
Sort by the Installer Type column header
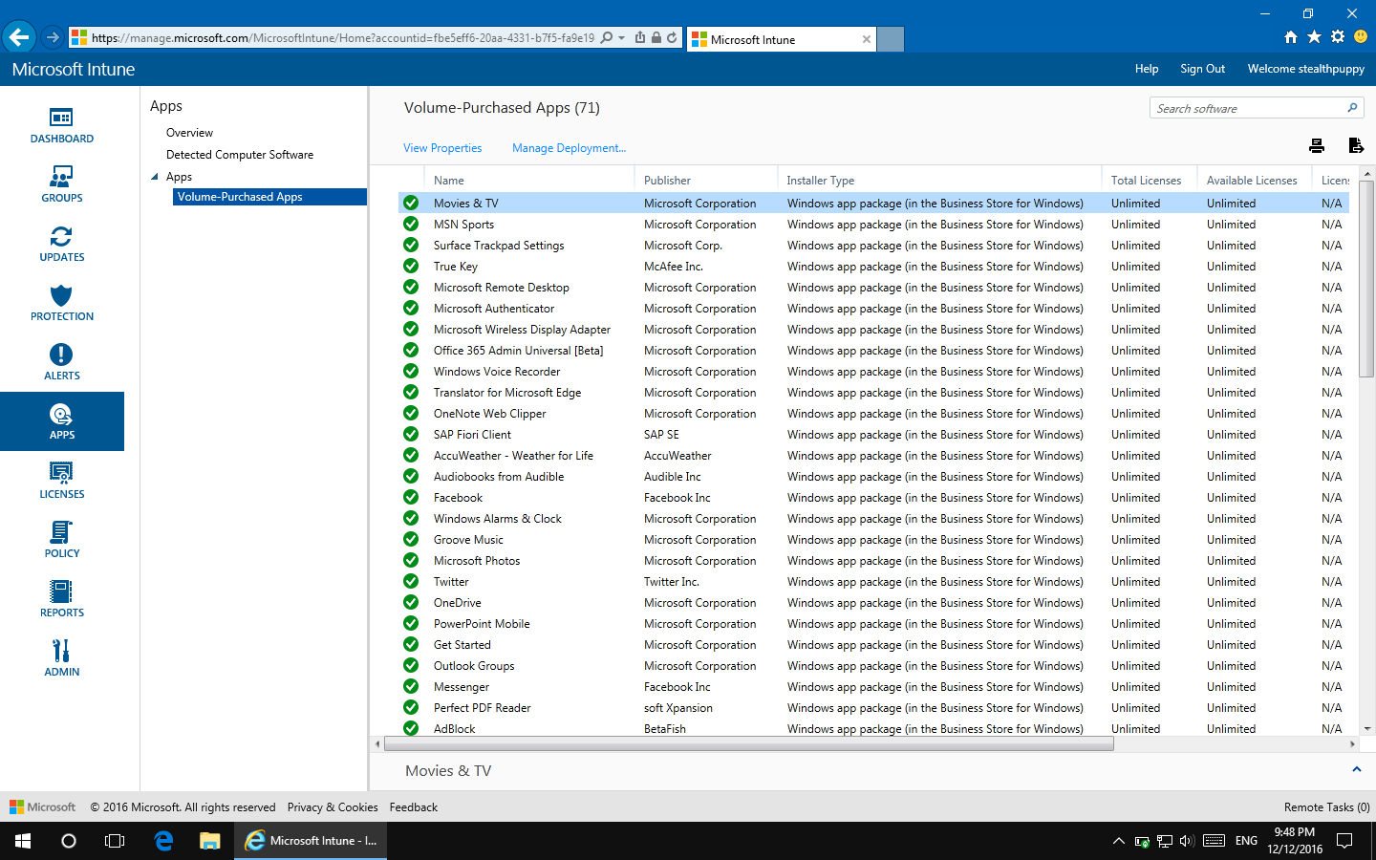coord(820,181)
